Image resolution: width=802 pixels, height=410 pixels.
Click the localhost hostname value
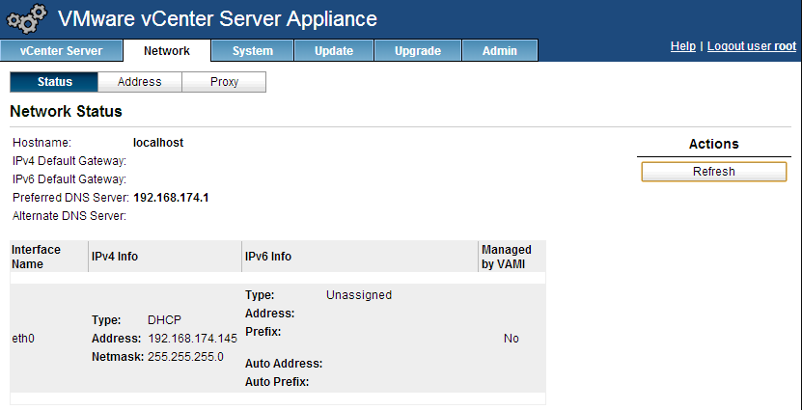tap(158, 143)
